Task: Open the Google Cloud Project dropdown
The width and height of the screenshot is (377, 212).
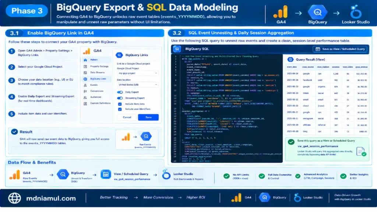Action: coord(138,73)
